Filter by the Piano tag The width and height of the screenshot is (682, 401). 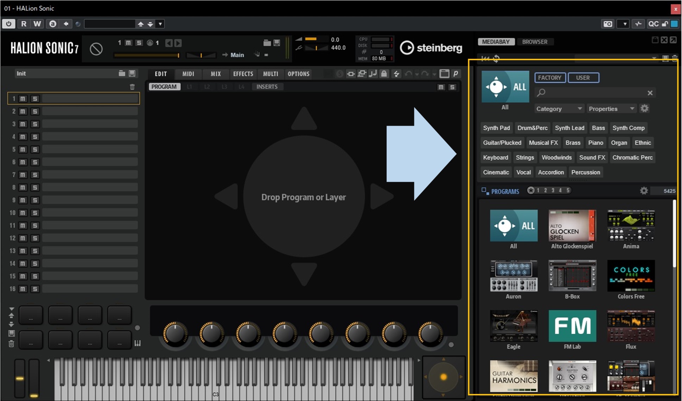[x=596, y=143]
